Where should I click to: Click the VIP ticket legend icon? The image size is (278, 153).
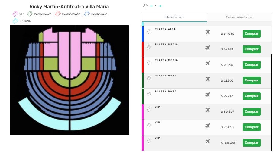point(15,14)
